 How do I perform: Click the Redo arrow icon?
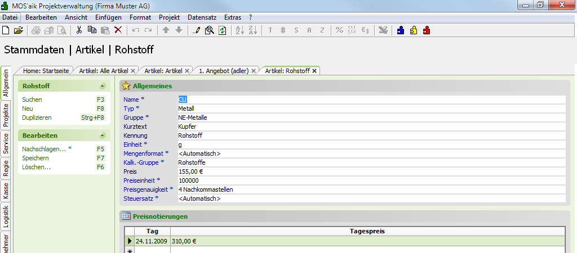[x=148, y=30]
